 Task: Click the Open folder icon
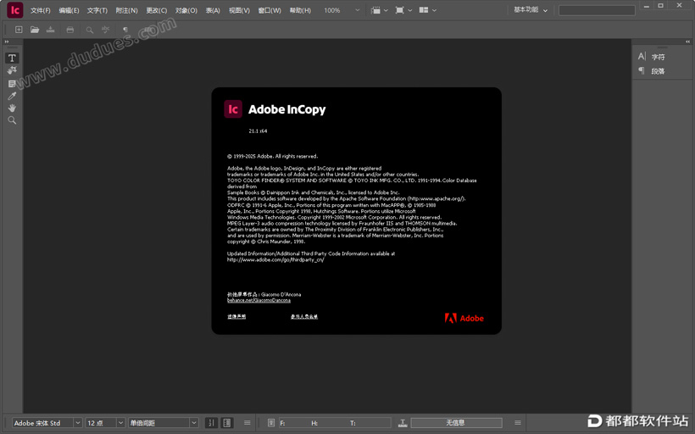click(35, 30)
